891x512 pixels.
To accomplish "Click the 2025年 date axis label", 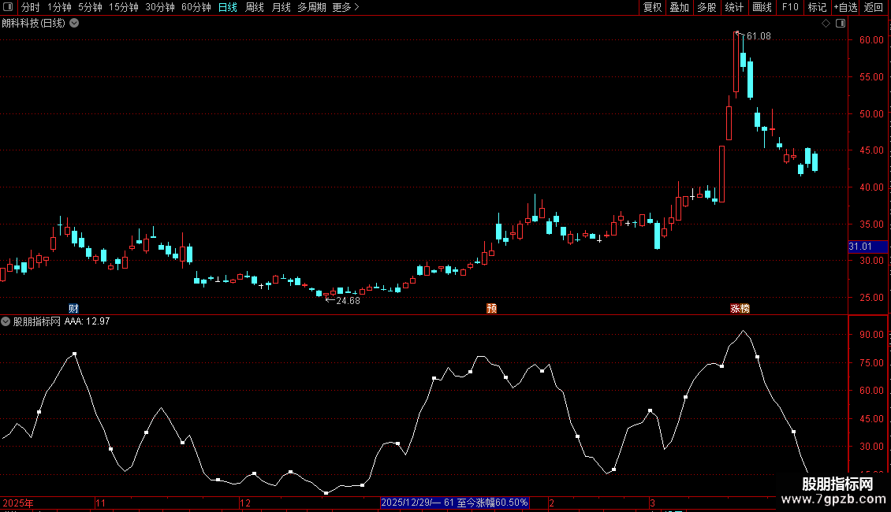I will point(18,503).
